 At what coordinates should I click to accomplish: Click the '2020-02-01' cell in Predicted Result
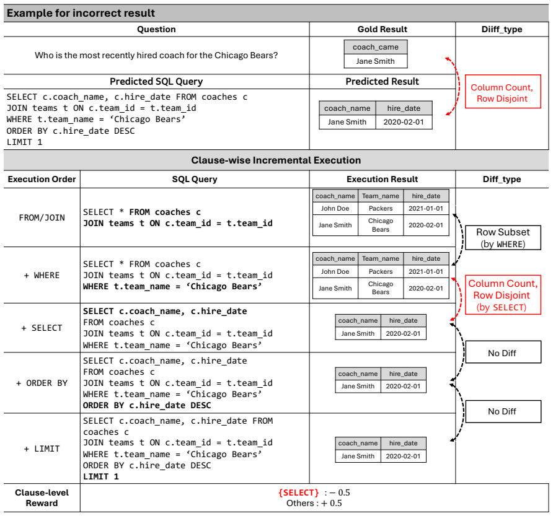(404, 122)
